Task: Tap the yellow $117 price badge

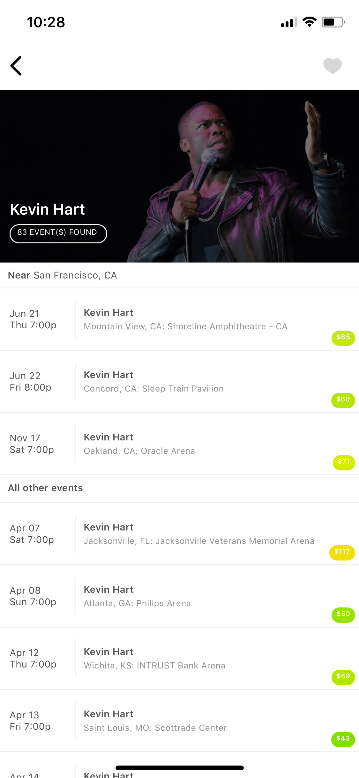Action: click(342, 553)
